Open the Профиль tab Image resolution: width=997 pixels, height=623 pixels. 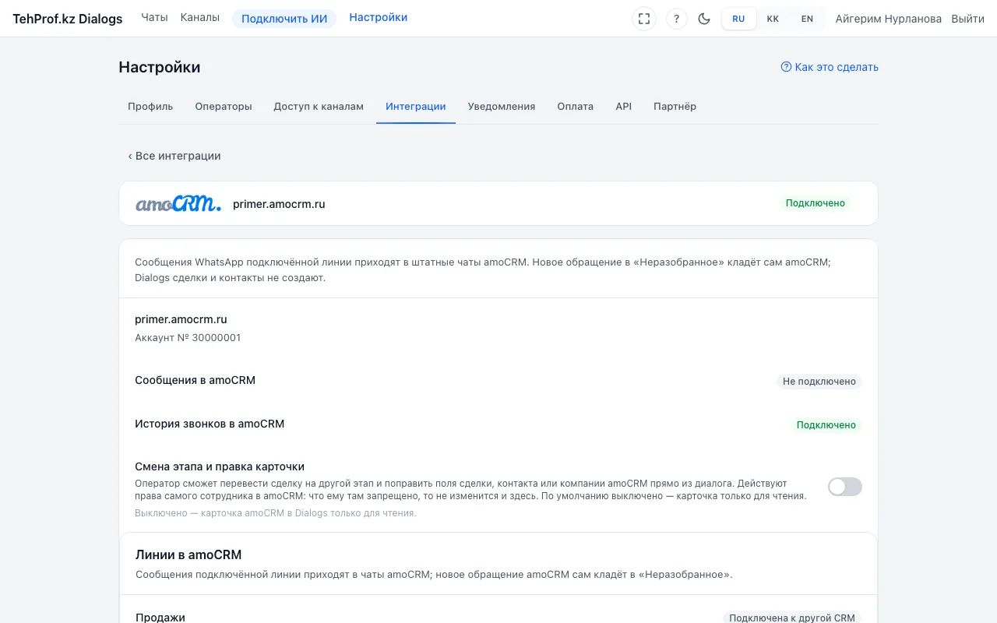150,107
